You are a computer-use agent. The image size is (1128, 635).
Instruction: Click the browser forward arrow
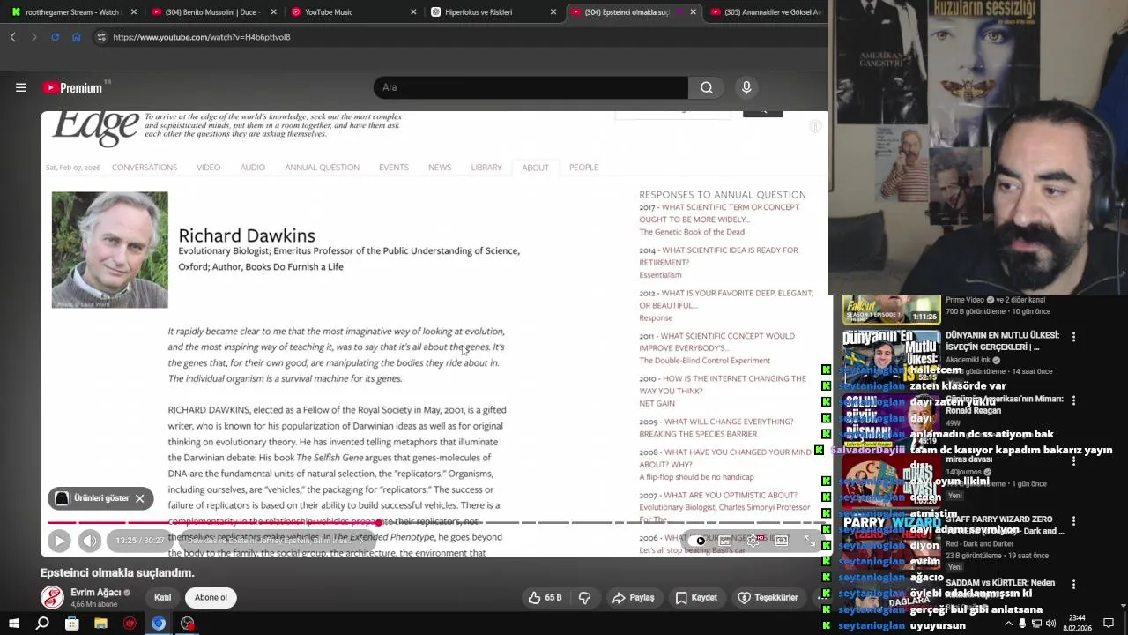pyautogui.click(x=33, y=37)
